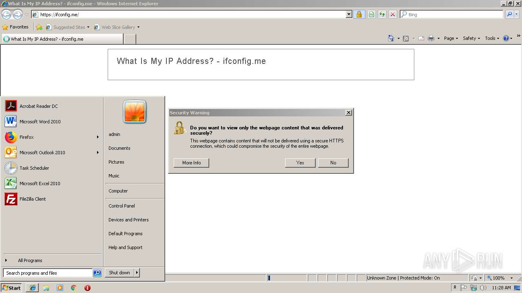Select the ifconfig.me browser tab
The width and height of the screenshot is (522, 293).
pos(62,39)
